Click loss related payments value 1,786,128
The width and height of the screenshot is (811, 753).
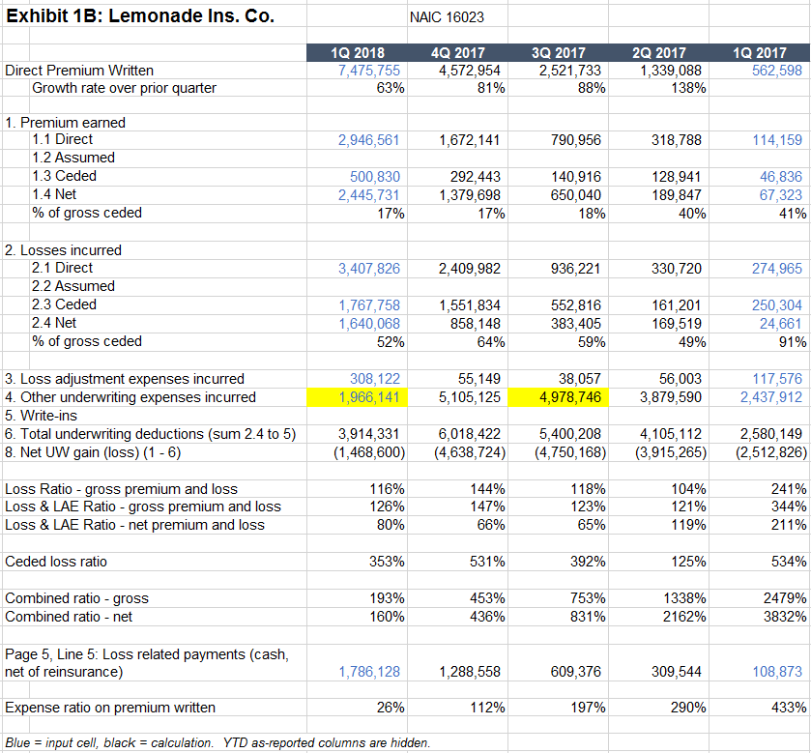click(368, 671)
